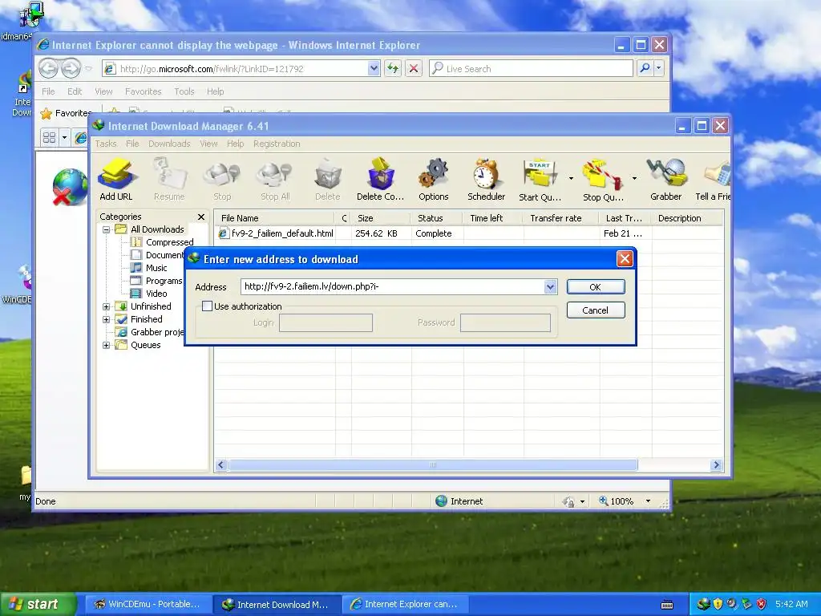Click Internet Explorer Refresh icon
Screen dimensions: 821x616
393,69
